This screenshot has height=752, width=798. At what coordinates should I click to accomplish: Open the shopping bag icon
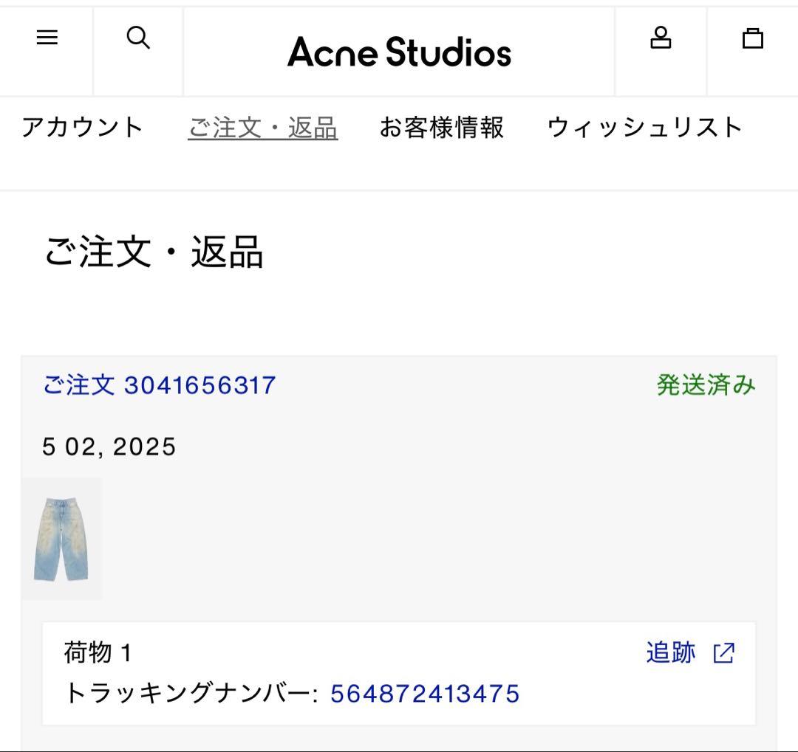click(x=753, y=39)
